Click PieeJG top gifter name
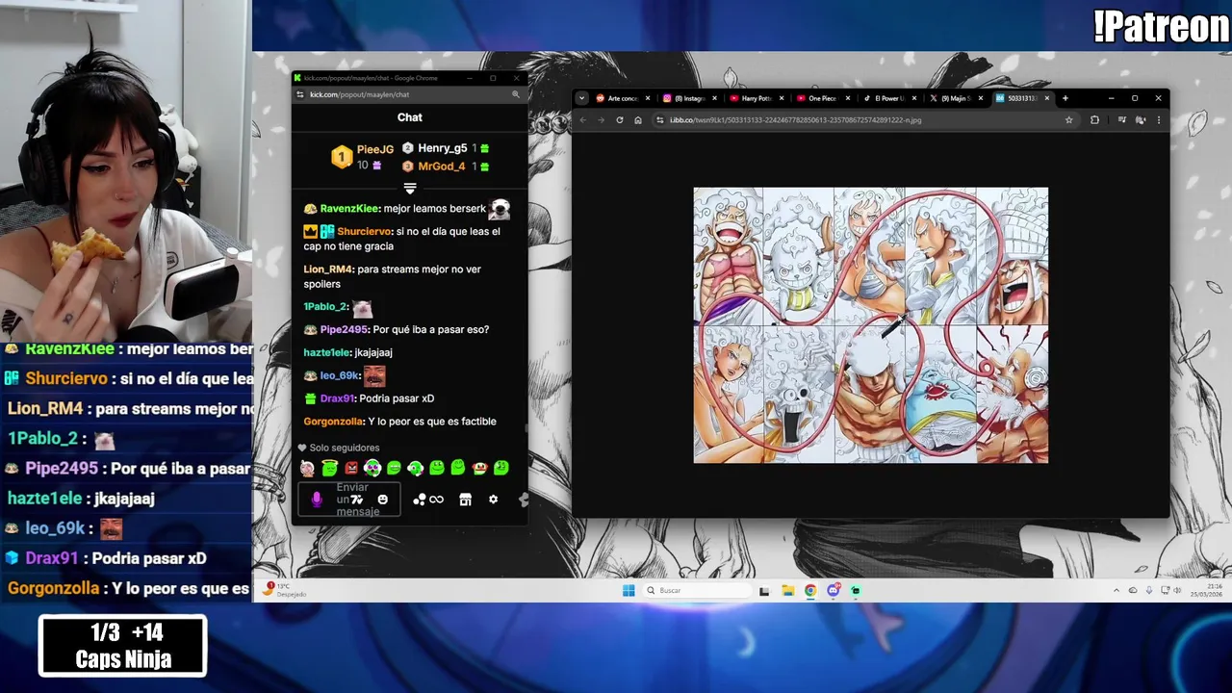Viewport: 1232px width, 693px height. pyautogui.click(x=375, y=150)
